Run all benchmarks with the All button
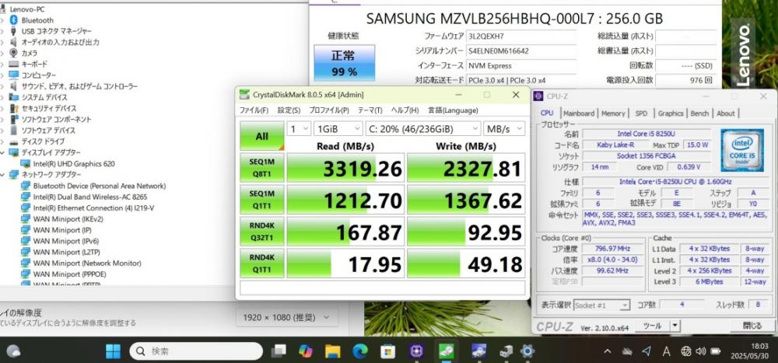 (262, 136)
